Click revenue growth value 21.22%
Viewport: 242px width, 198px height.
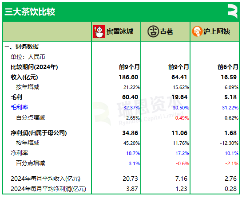click(x=131, y=87)
